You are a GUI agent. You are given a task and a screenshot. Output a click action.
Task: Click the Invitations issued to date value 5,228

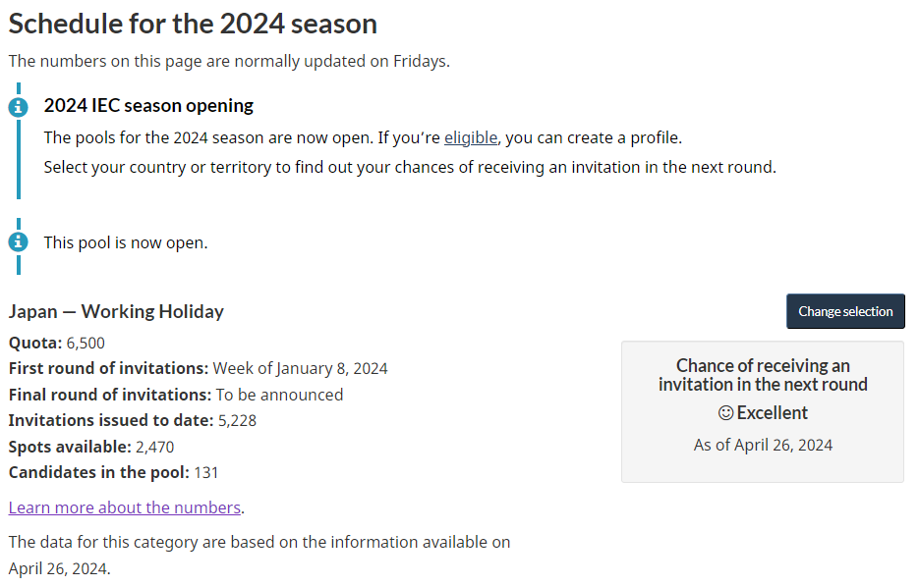[238, 420]
